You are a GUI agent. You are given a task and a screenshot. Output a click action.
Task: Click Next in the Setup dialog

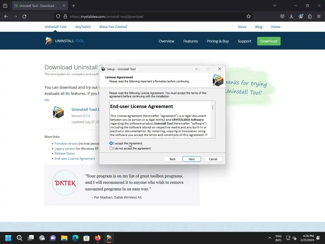click(x=192, y=159)
